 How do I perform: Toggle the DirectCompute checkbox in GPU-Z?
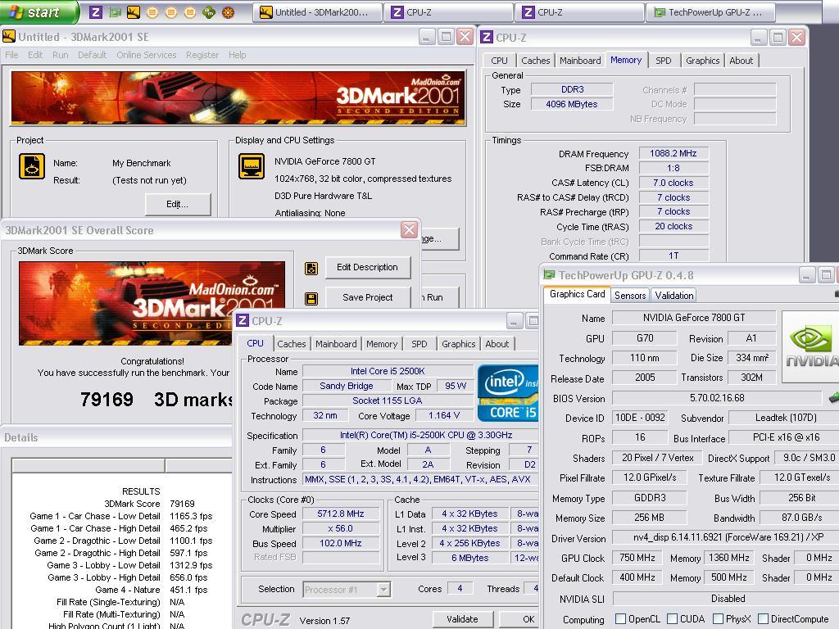(763, 619)
